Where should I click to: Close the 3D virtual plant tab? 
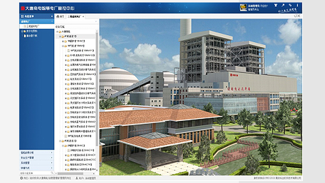pyautogui.click(x=83, y=17)
